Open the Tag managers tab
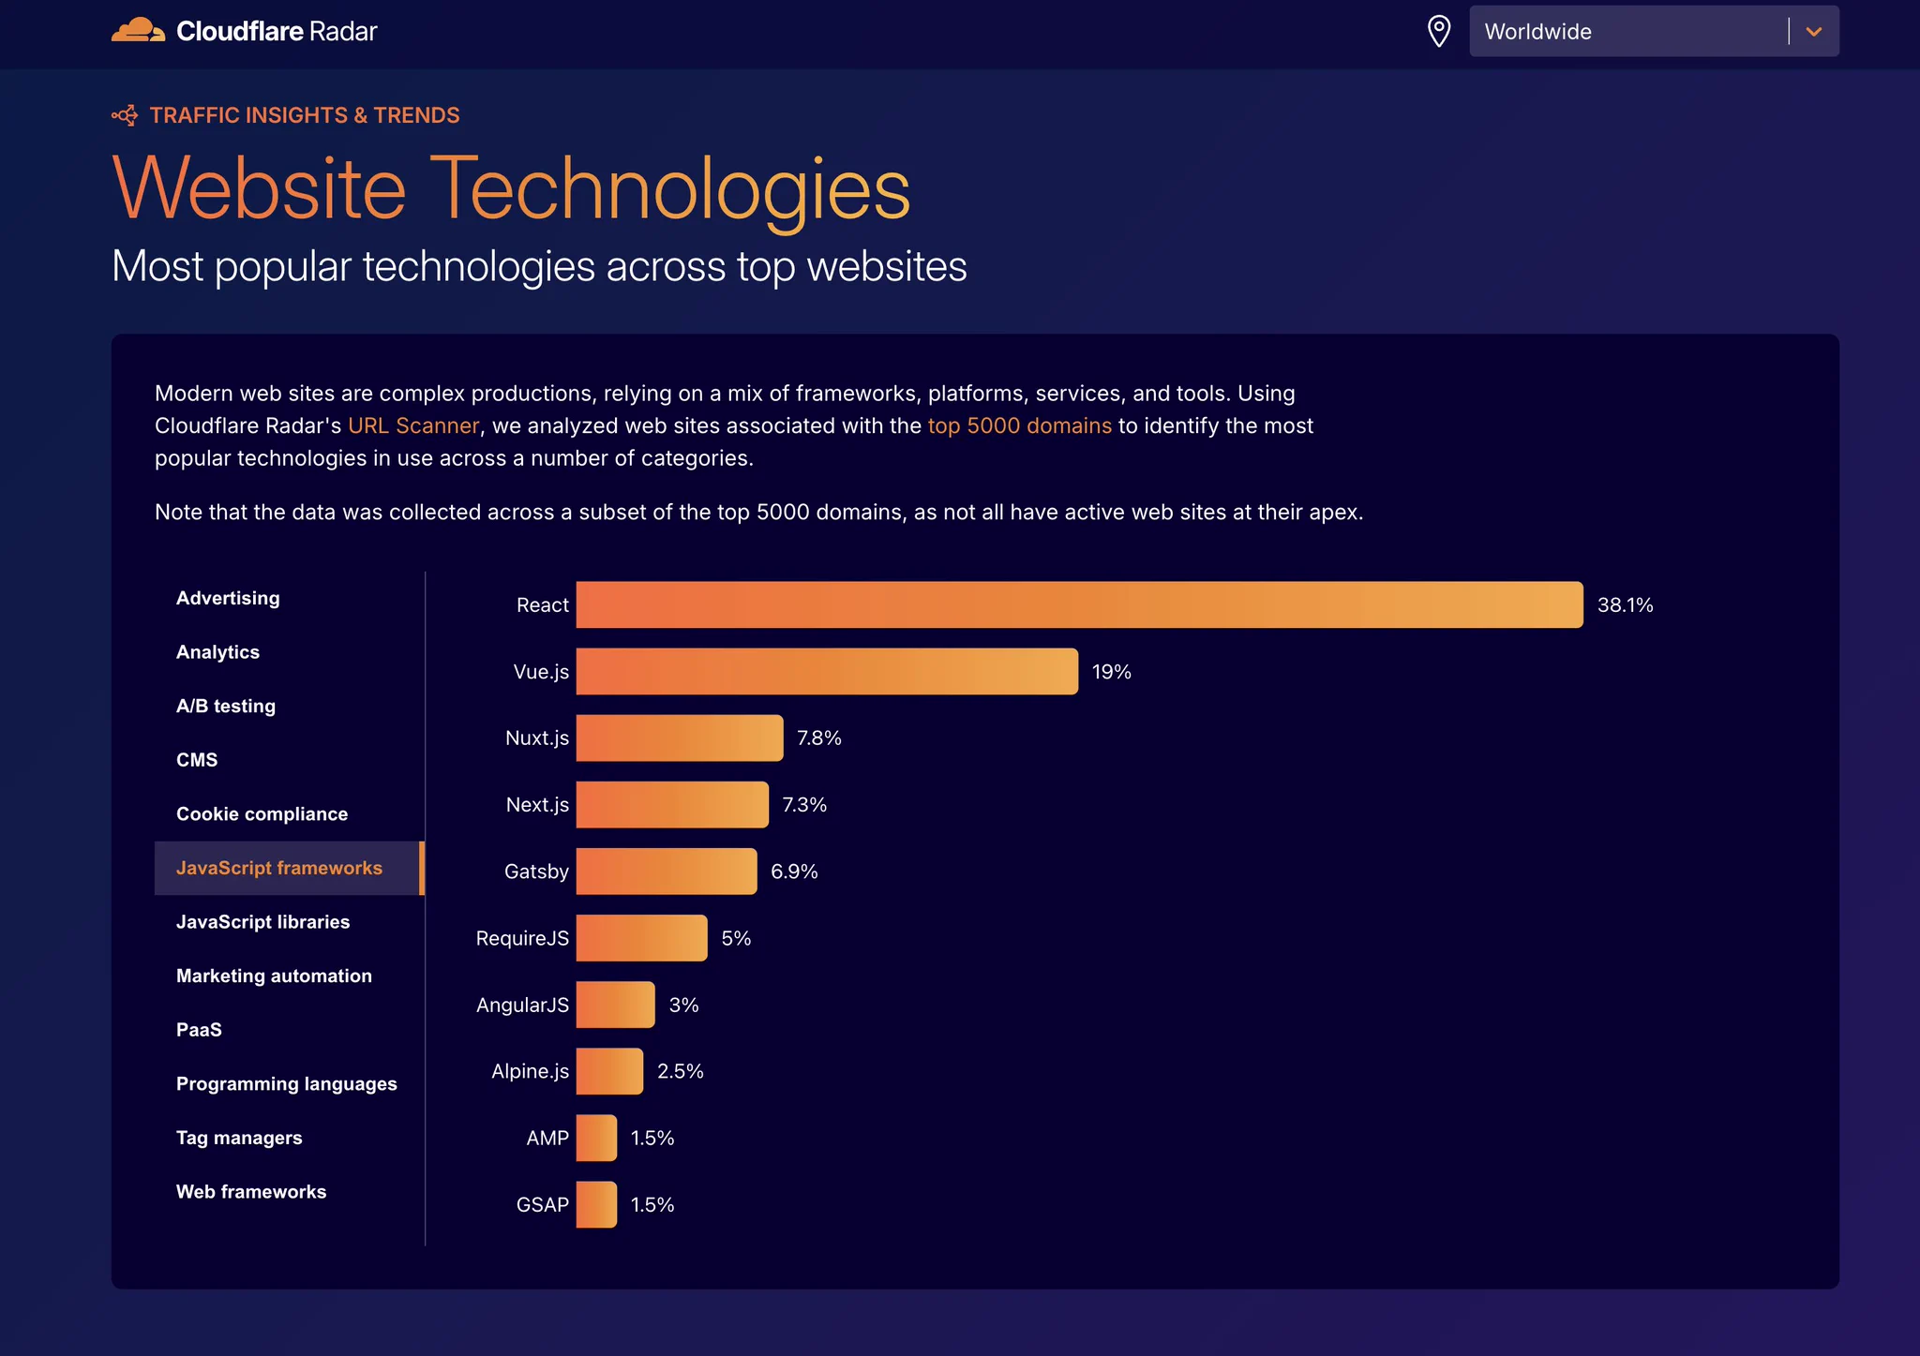This screenshot has width=1920, height=1356. coord(289,1138)
